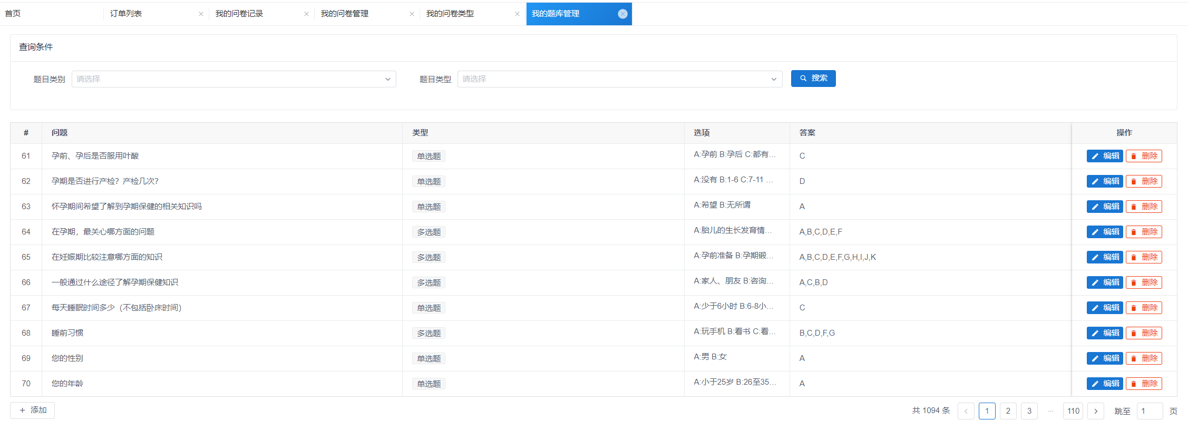Image resolution: width=1188 pixels, height=430 pixels.
Task: Click the 单选题 tag in row 61
Action: (429, 156)
